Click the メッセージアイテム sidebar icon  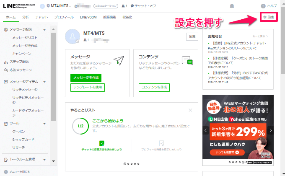click(6, 82)
